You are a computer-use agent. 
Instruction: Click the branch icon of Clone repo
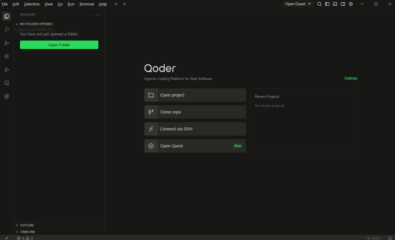tap(151, 112)
